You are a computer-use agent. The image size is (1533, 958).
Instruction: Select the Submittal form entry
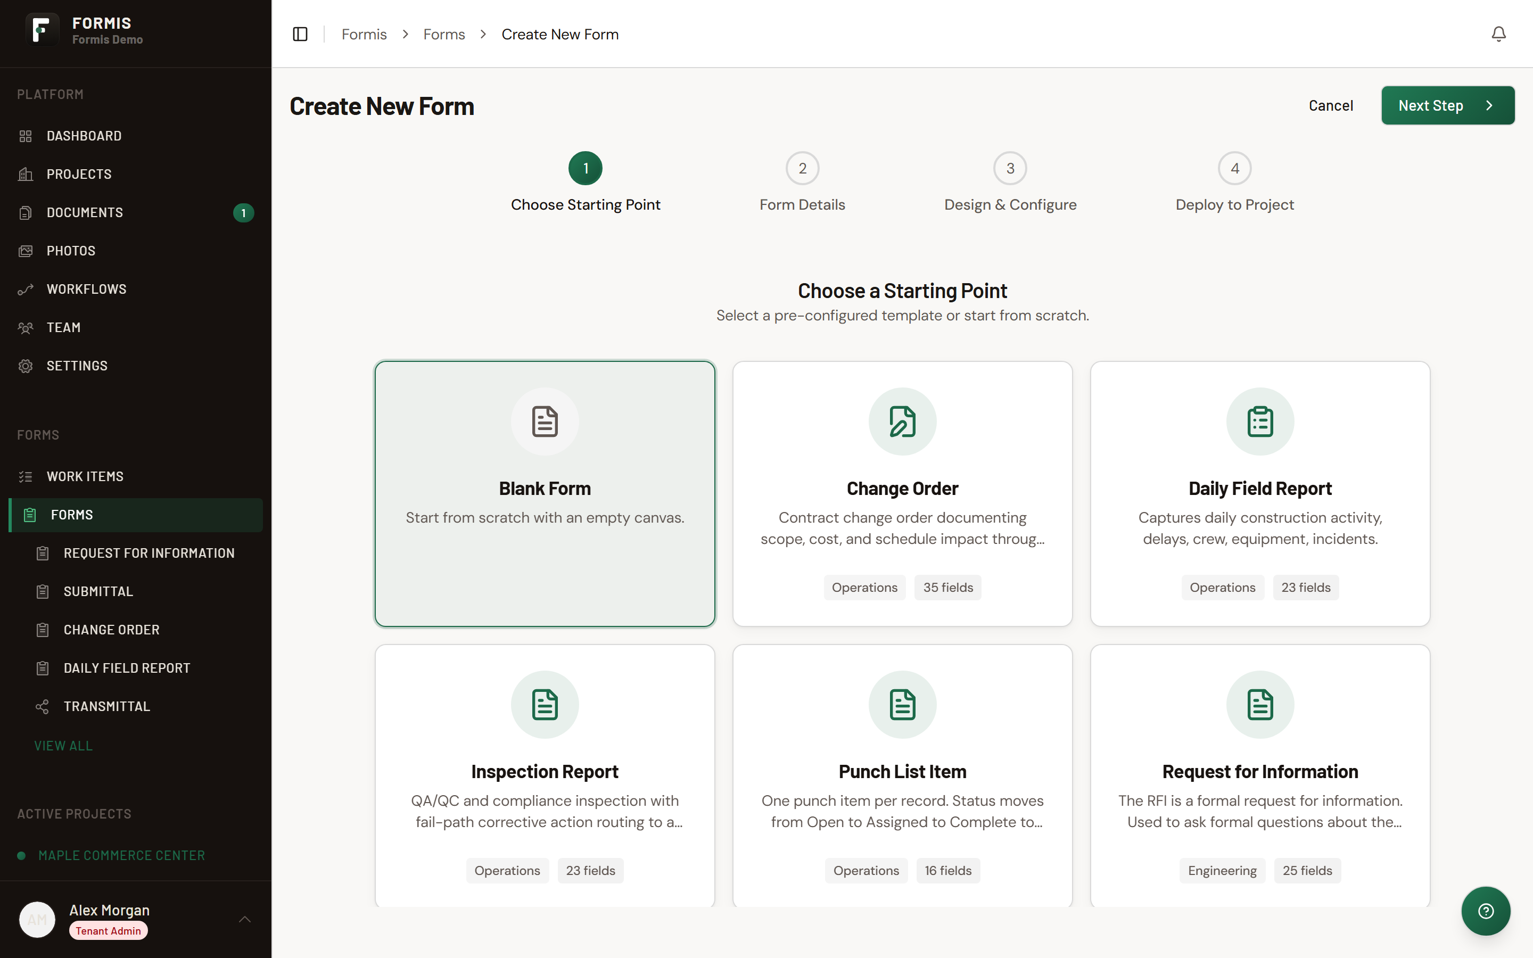click(144, 592)
